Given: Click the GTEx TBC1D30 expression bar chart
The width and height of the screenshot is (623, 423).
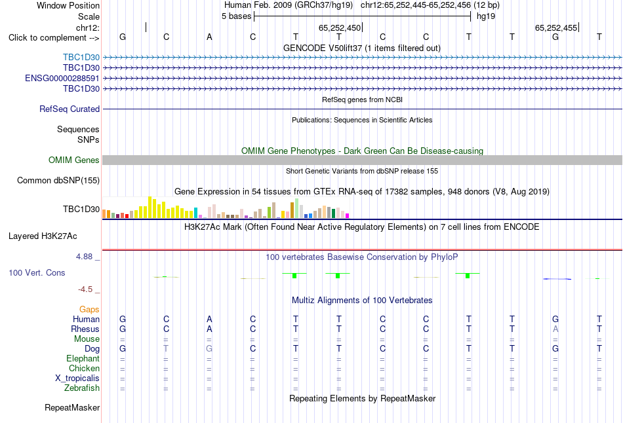Looking at the screenshot, I should 226,208.
